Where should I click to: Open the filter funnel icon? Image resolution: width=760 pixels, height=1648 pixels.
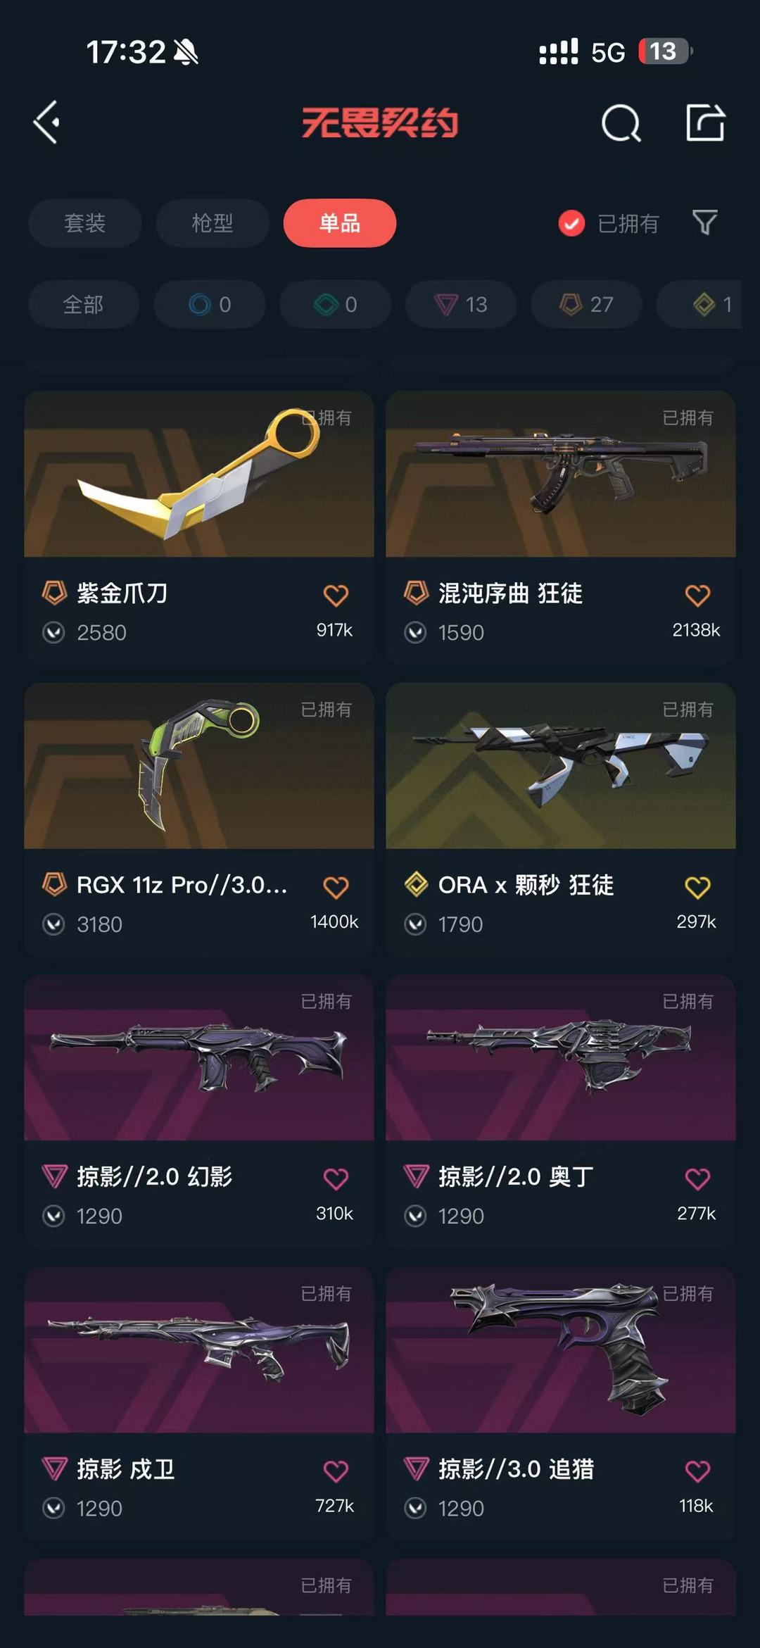[704, 222]
